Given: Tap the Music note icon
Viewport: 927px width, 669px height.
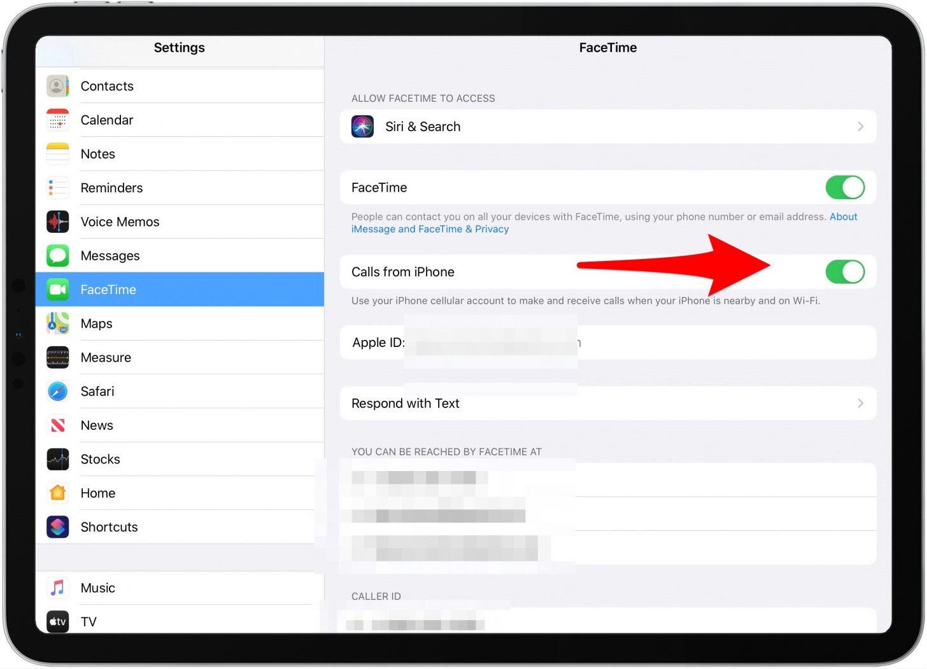Looking at the screenshot, I should [x=58, y=588].
